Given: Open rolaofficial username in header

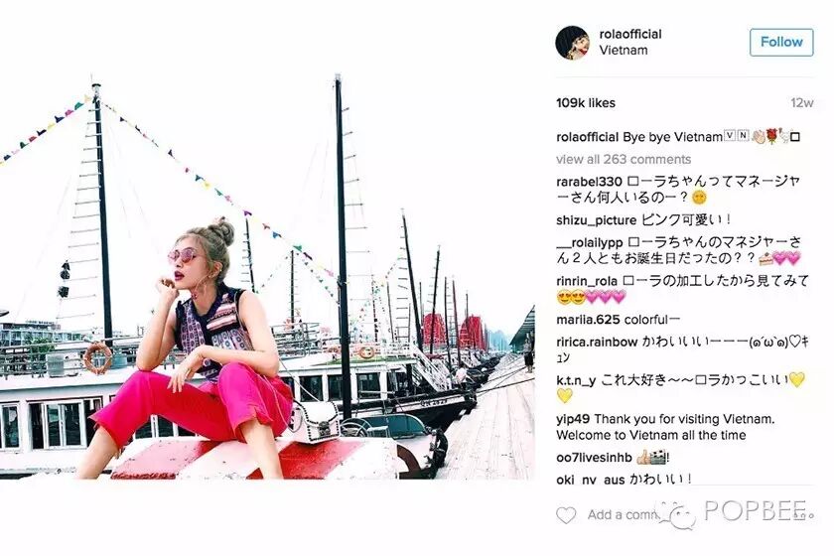Looking at the screenshot, I should coord(630,34).
